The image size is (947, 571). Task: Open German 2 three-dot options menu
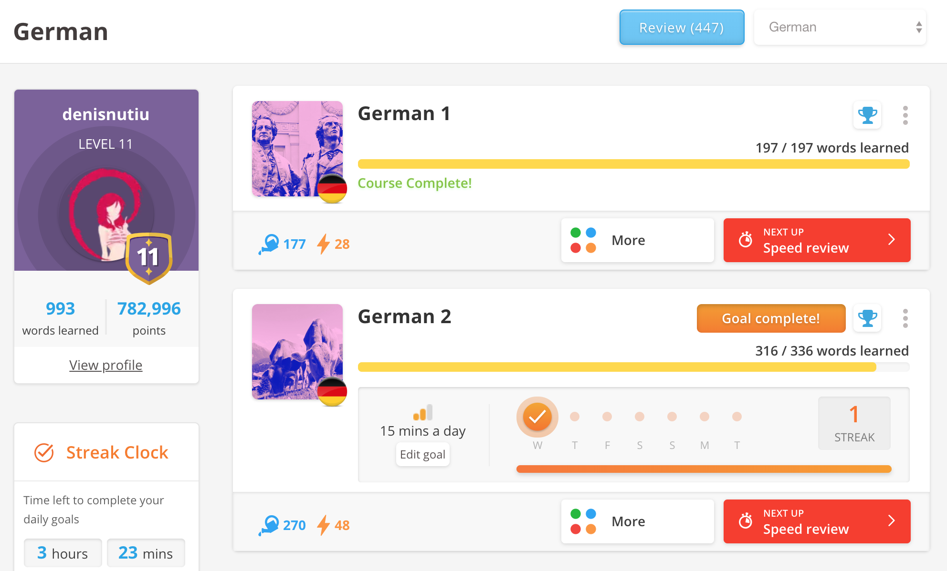(905, 318)
